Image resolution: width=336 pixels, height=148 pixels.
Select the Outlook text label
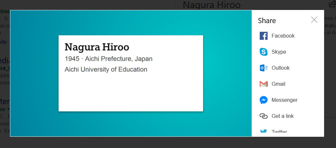pos(280,68)
